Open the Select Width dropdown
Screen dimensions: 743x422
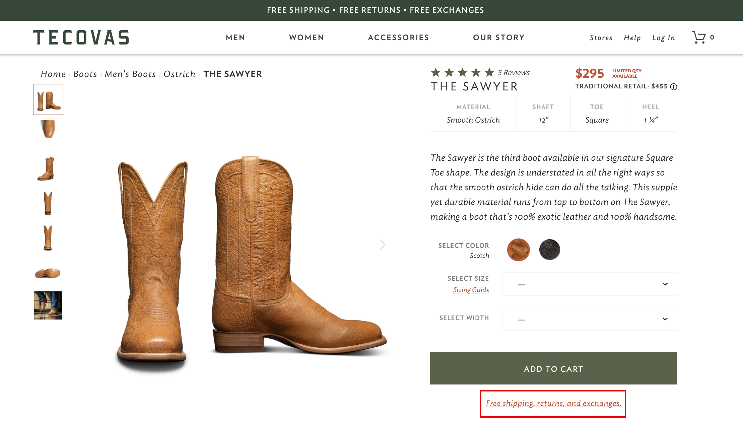[x=590, y=319]
